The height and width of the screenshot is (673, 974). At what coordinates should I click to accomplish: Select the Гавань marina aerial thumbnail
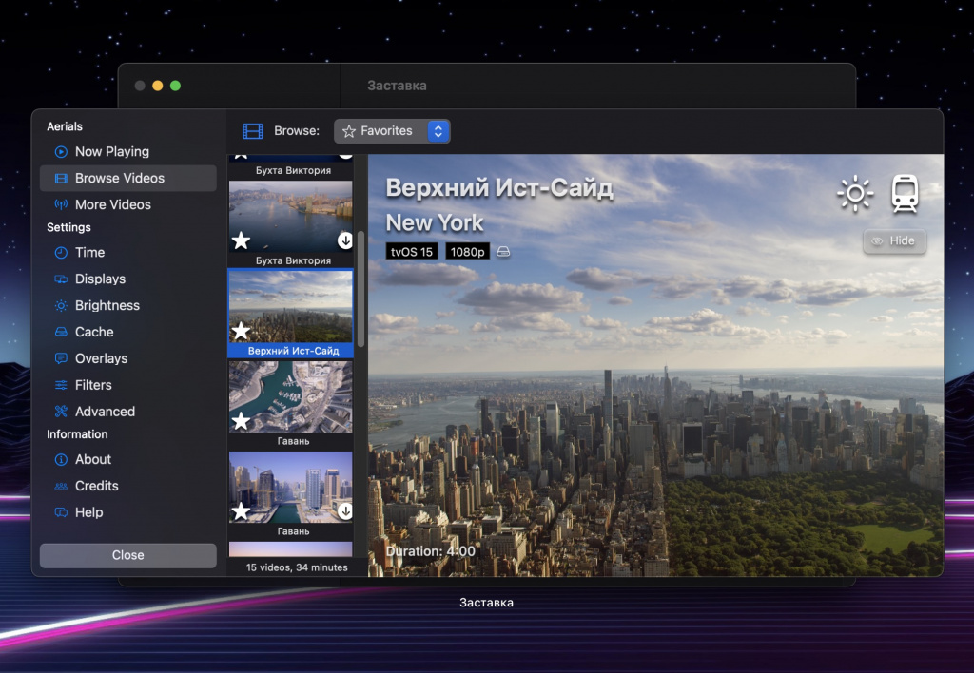(x=291, y=396)
